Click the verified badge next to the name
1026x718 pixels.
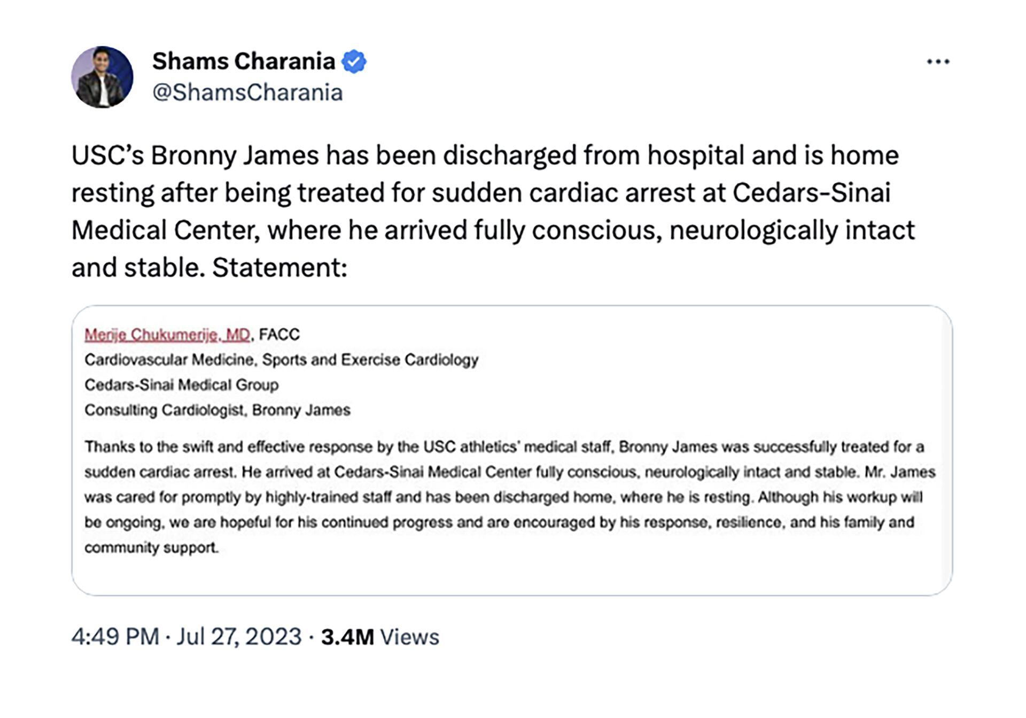pyautogui.click(x=354, y=61)
